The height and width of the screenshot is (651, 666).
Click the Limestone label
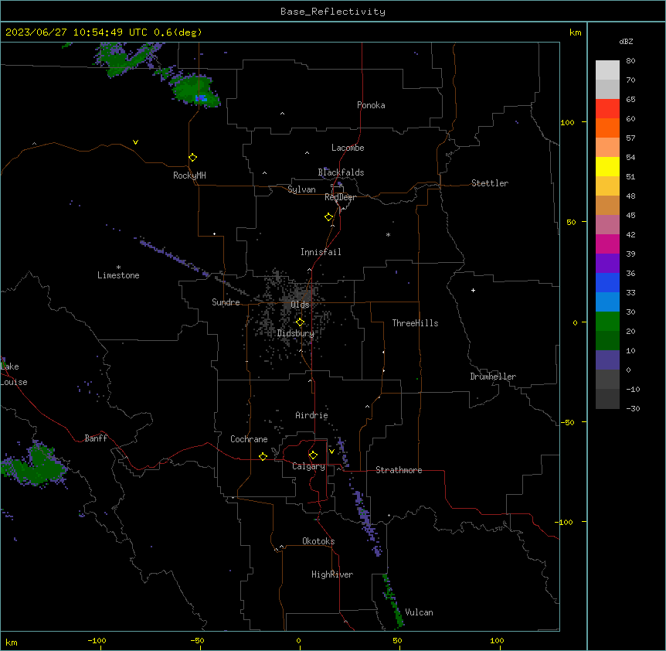click(x=118, y=275)
